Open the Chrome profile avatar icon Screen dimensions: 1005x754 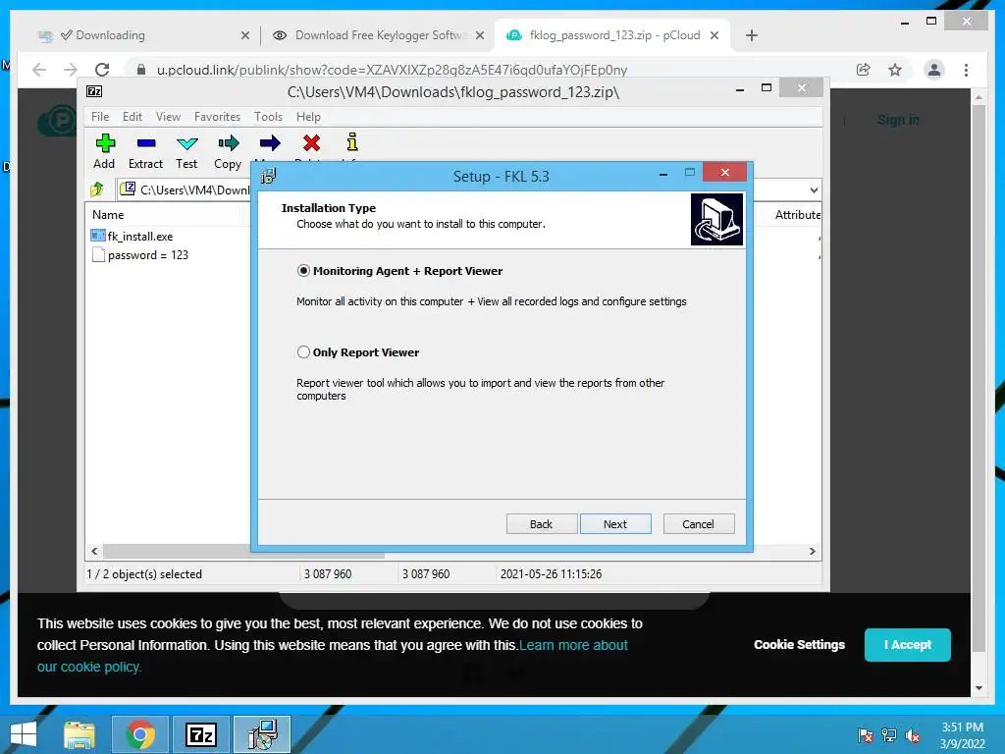(934, 70)
